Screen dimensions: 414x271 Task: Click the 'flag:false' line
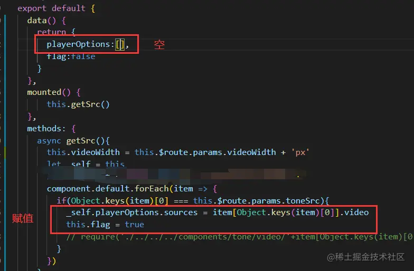click(x=71, y=56)
